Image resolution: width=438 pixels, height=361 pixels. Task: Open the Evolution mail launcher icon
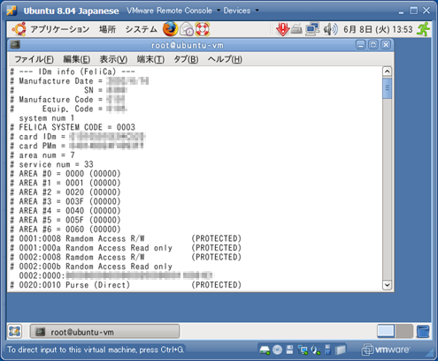tap(187, 29)
